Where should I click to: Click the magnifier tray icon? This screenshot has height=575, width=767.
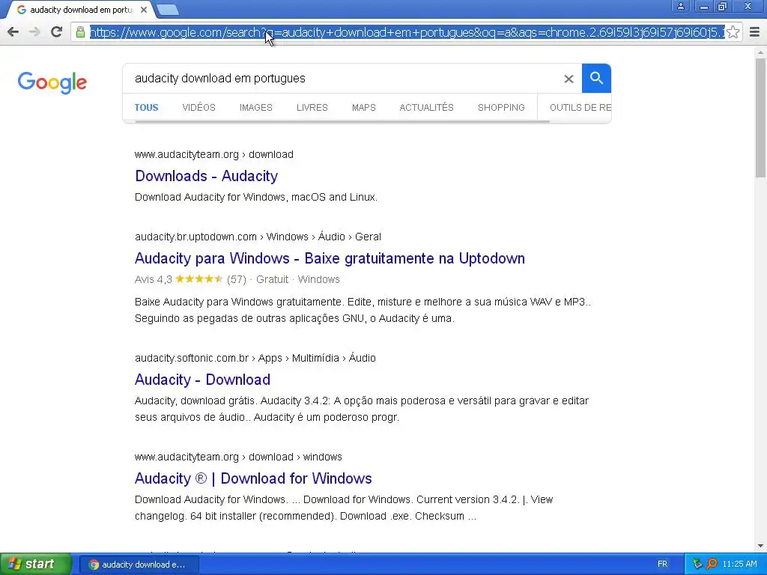pyautogui.click(x=712, y=564)
